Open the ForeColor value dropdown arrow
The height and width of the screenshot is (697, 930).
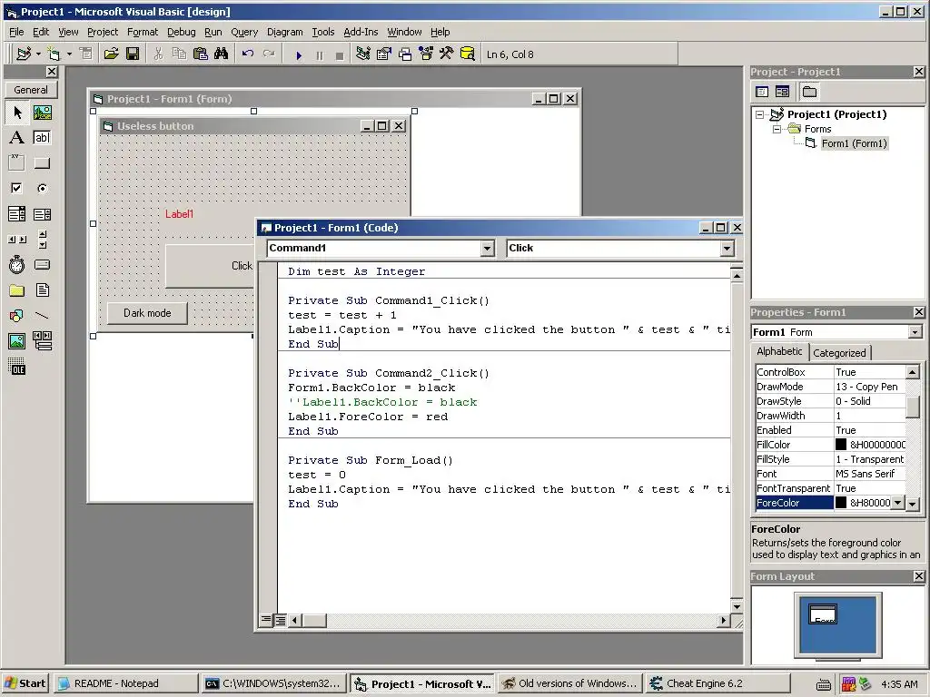(x=897, y=503)
